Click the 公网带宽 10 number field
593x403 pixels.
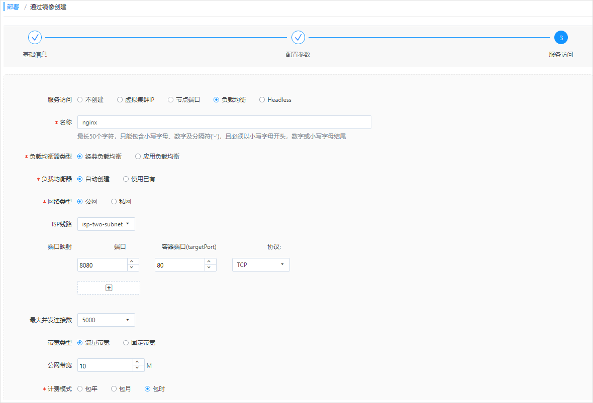(x=106, y=365)
